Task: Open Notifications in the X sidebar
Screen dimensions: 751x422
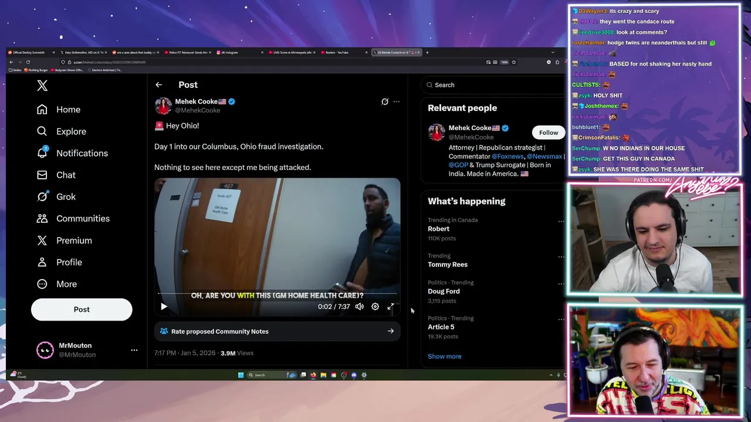Action: (x=72, y=153)
